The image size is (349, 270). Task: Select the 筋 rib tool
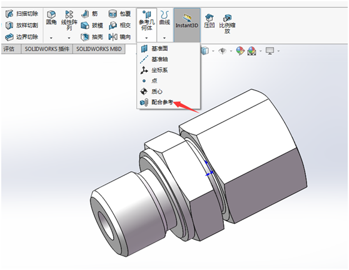[x=89, y=14]
